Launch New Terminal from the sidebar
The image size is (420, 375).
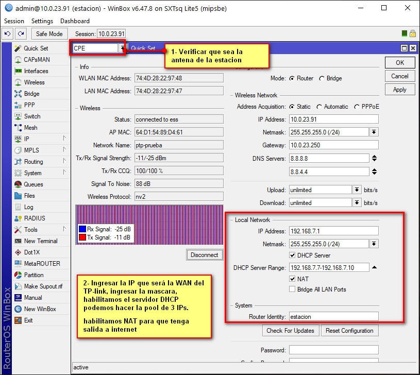tap(41, 241)
